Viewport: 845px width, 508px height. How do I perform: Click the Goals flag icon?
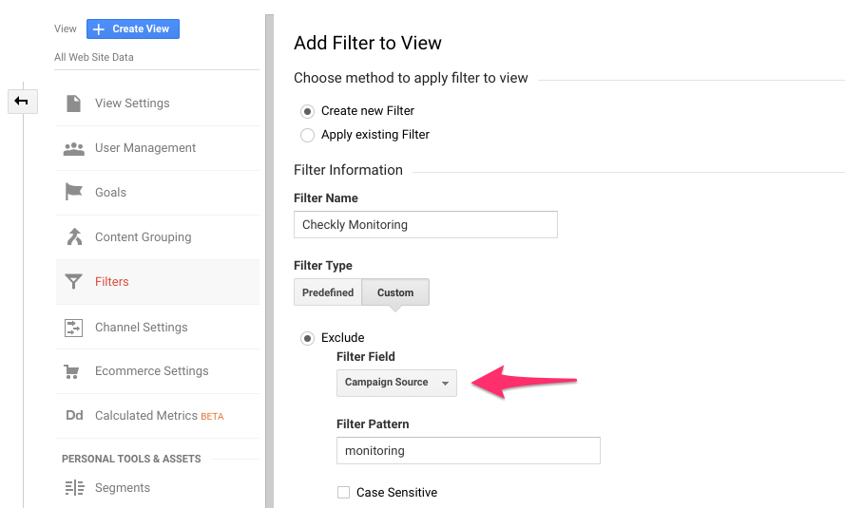pos(73,193)
